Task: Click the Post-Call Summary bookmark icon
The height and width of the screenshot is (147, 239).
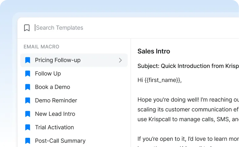Action: pyautogui.click(x=28, y=141)
